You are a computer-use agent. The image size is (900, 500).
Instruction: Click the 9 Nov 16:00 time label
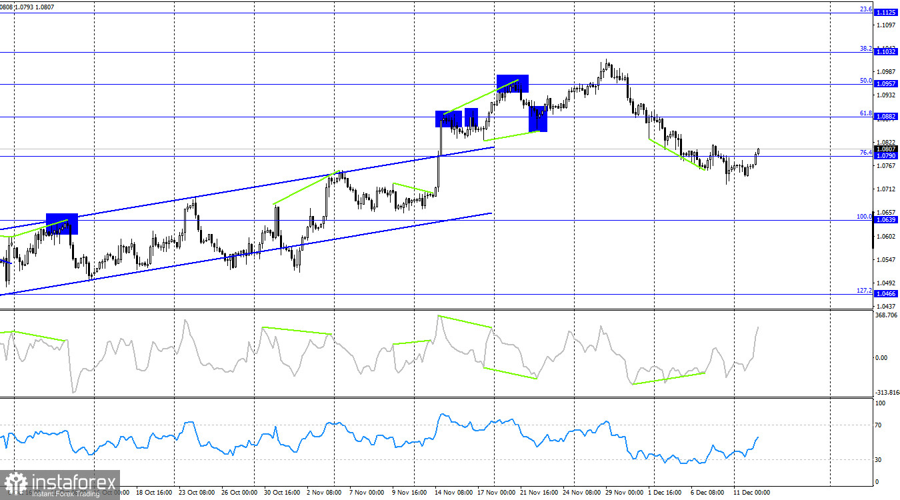410,493
